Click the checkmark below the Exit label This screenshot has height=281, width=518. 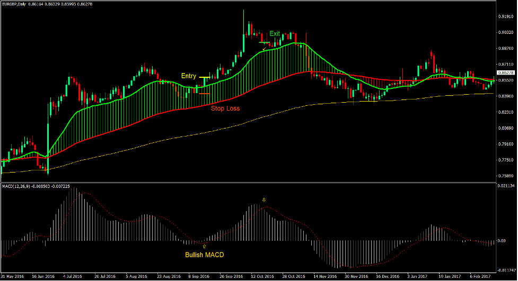coord(264,49)
